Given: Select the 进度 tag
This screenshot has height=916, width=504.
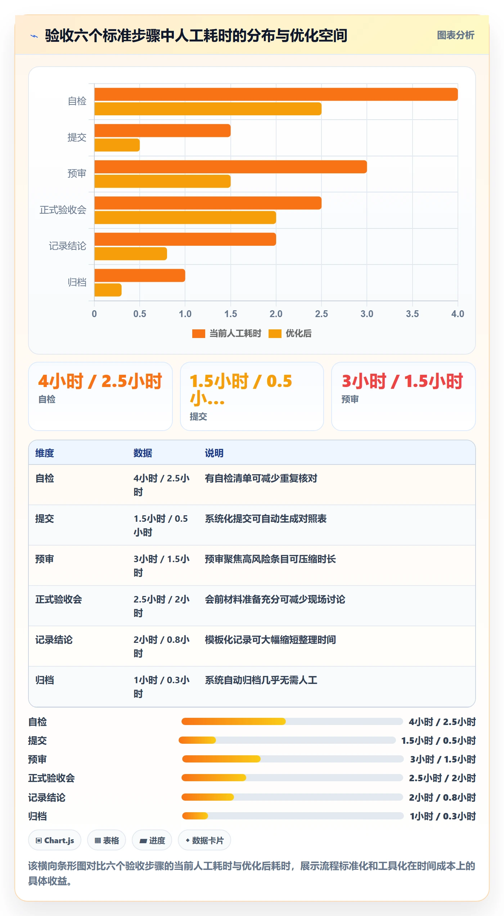Looking at the screenshot, I should click(152, 840).
